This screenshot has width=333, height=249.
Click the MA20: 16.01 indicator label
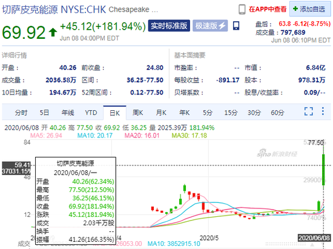142,135
